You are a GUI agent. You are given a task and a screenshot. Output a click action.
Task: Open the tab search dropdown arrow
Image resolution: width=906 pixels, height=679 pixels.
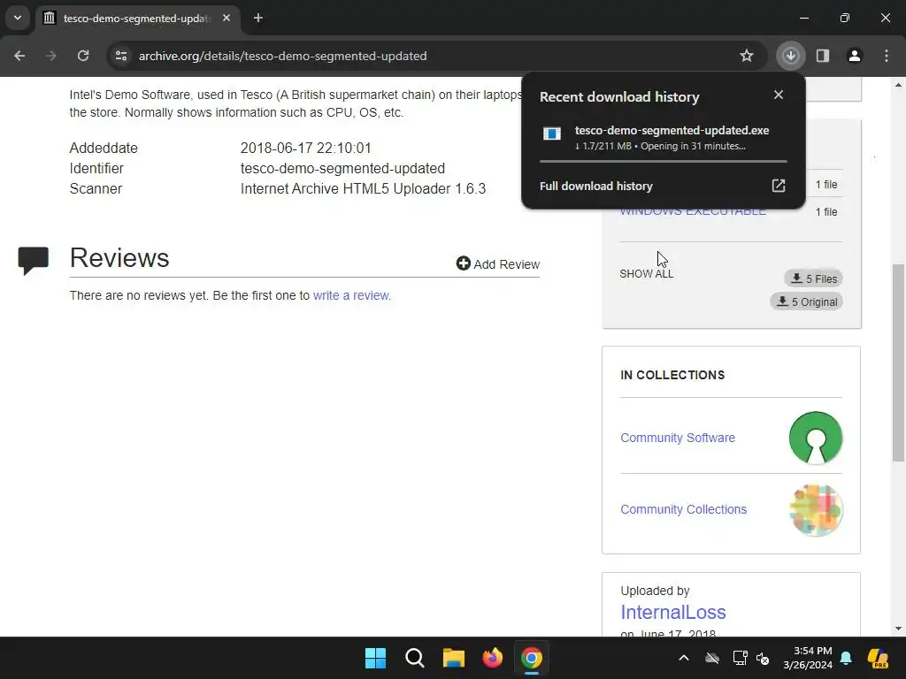pos(18,18)
